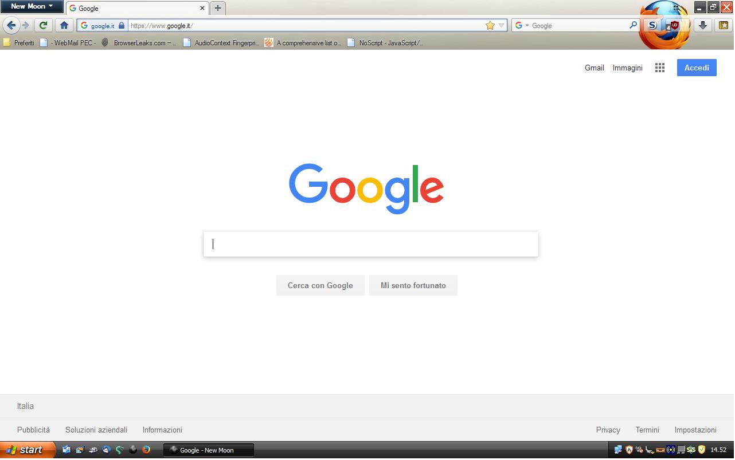Click the google.it site identity label
The image size is (735, 460).
[x=103, y=26]
